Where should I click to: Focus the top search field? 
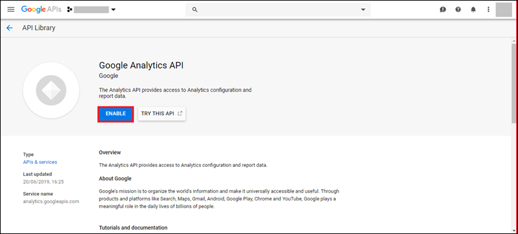278,10
